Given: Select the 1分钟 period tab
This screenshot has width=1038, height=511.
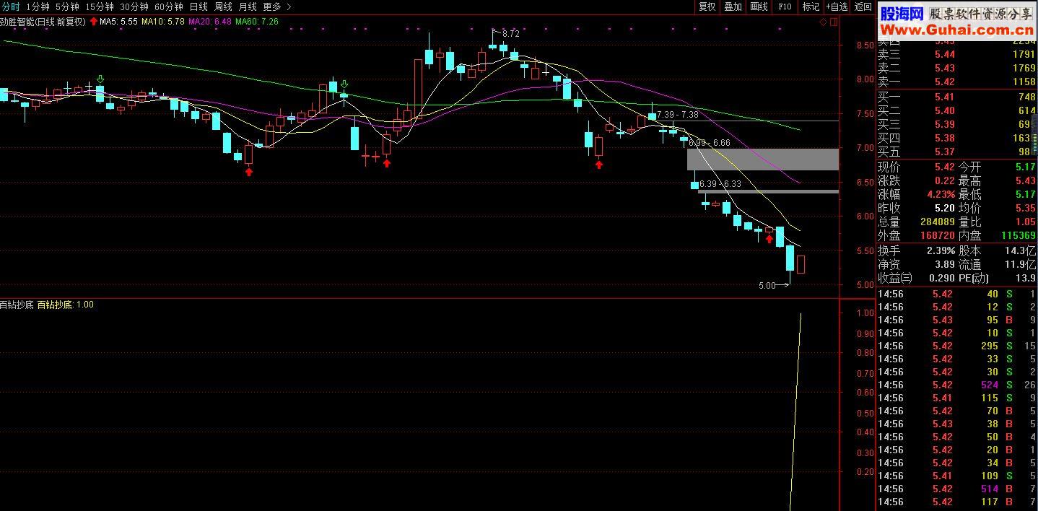Looking at the screenshot, I should click(38, 6).
